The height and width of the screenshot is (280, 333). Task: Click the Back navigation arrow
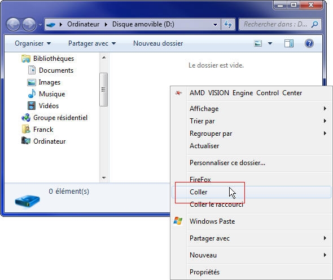point(13,24)
